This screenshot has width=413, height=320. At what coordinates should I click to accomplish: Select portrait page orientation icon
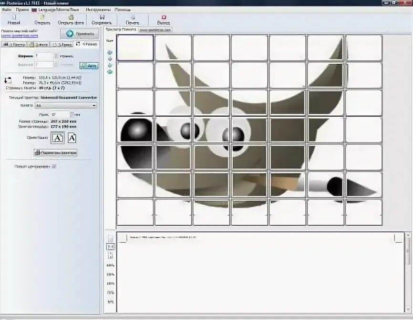coord(72,138)
